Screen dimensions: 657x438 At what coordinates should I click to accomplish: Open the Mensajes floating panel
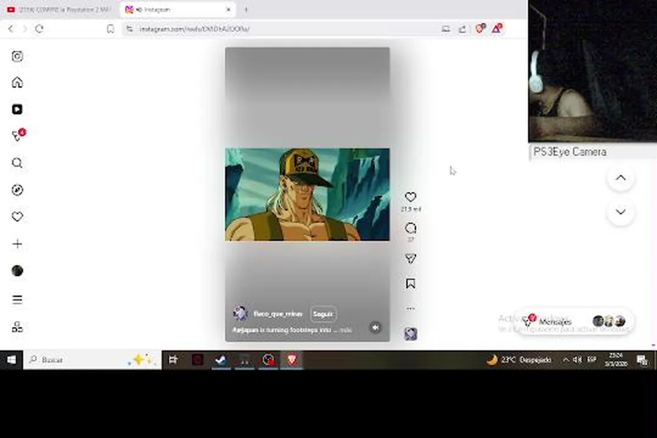(577, 321)
